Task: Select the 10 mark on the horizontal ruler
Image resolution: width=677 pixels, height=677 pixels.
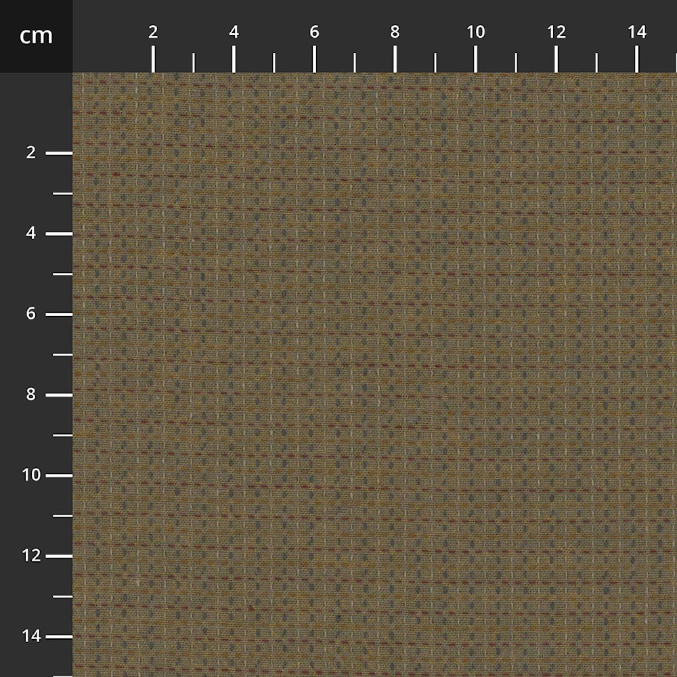Action: click(475, 32)
